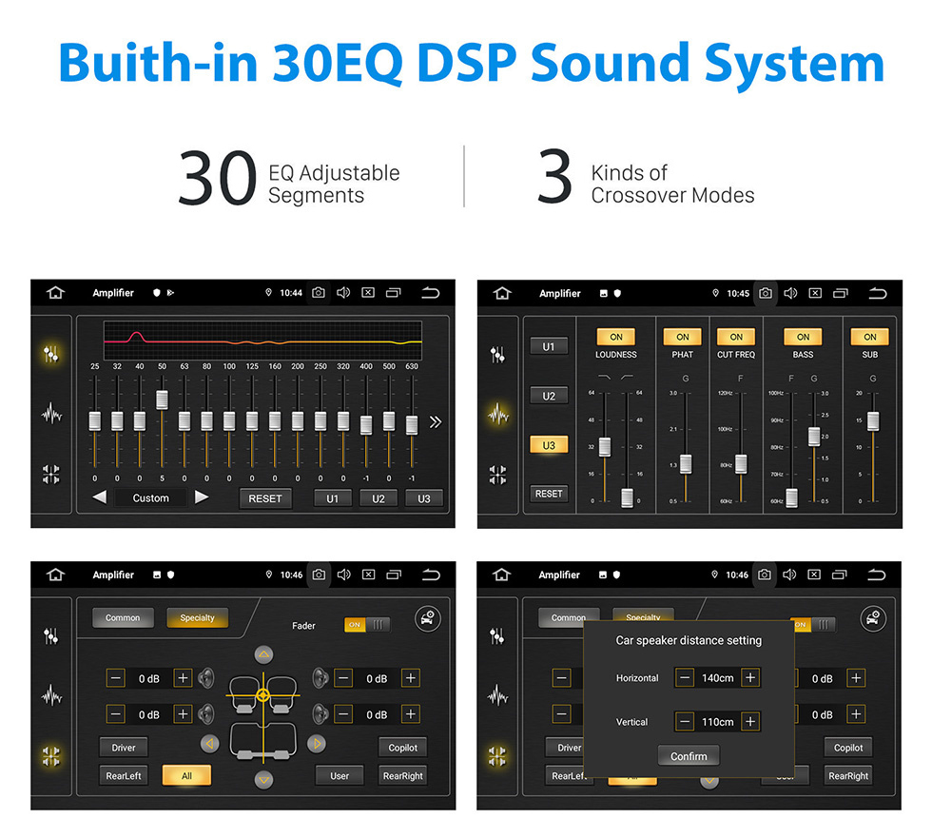Select All speaker position in fader screen
This screenshot has height=838, width=932.
click(x=186, y=775)
